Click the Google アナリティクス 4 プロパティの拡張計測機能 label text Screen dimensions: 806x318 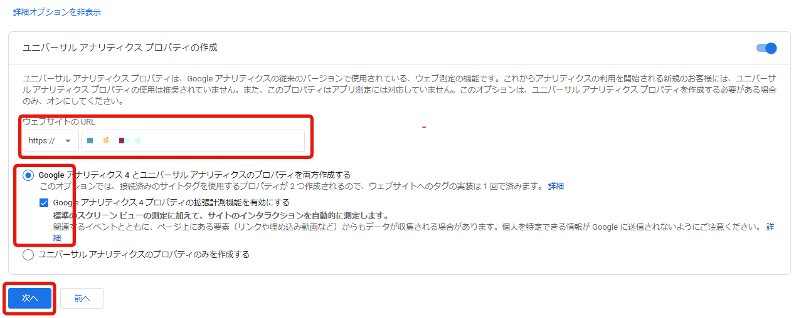point(171,203)
